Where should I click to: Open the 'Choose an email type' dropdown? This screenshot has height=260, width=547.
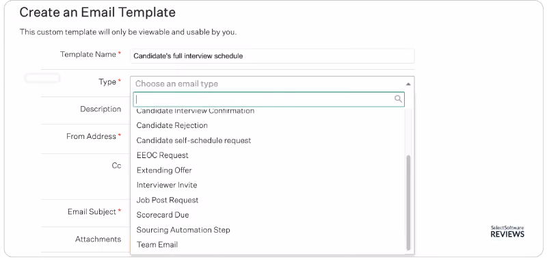pyautogui.click(x=272, y=83)
